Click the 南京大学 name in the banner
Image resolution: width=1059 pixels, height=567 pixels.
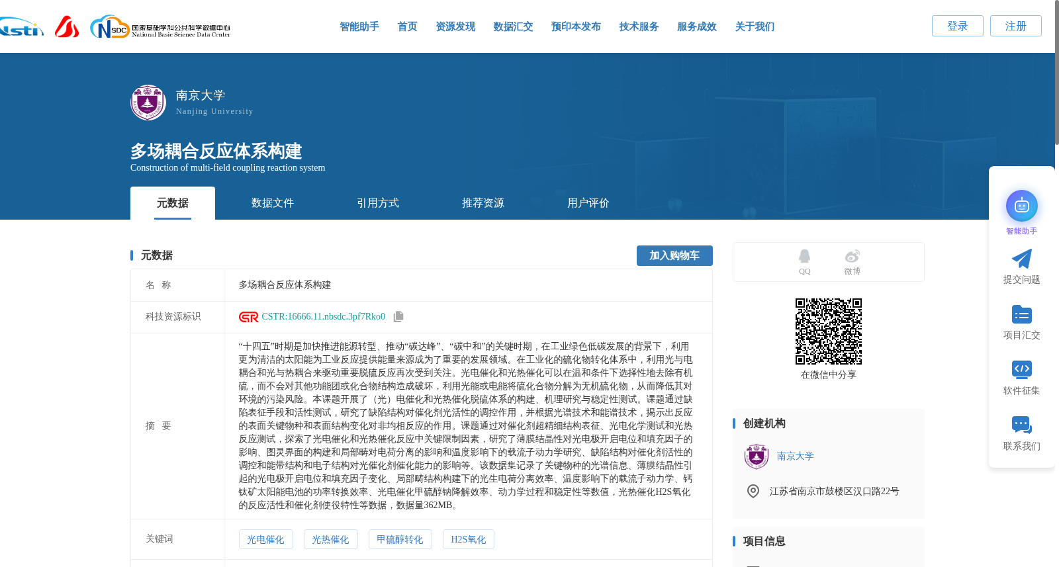(x=201, y=95)
